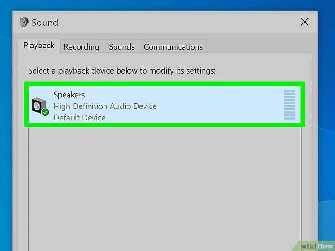Click the Sound speaker icon in title bar

[24, 22]
